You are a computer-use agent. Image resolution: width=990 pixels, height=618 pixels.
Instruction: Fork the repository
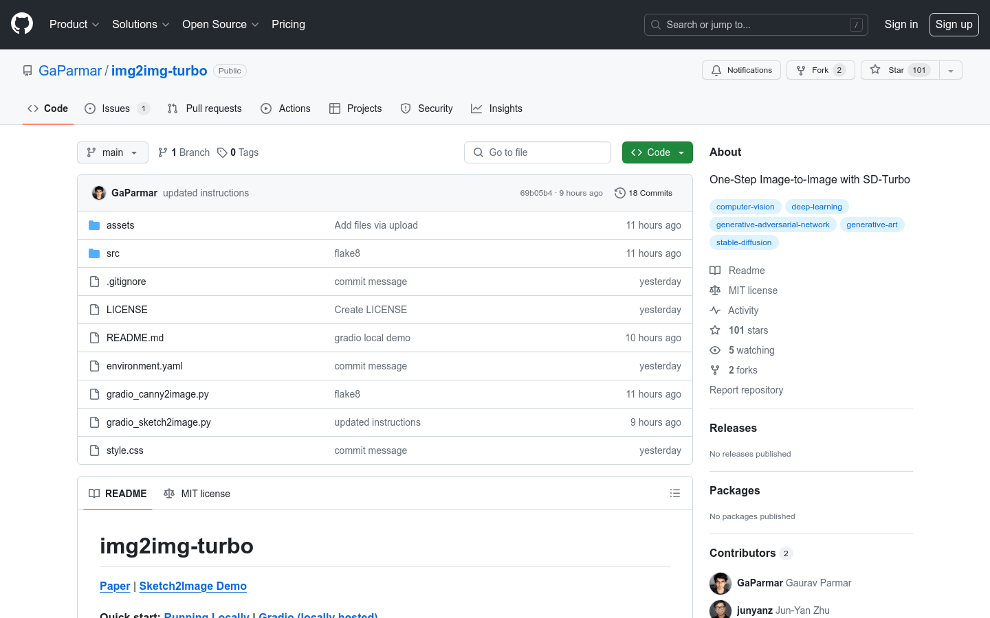point(821,70)
